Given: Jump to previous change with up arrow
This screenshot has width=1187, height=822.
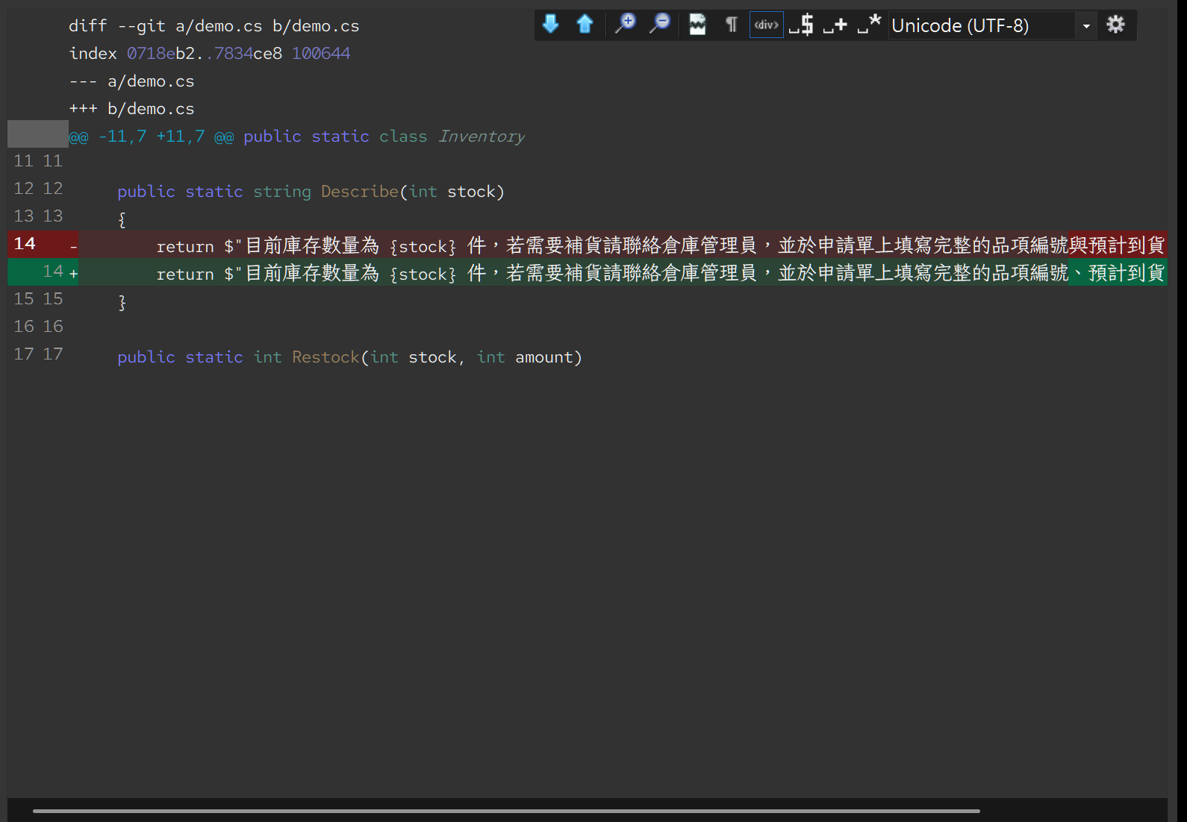Looking at the screenshot, I should coord(585,25).
